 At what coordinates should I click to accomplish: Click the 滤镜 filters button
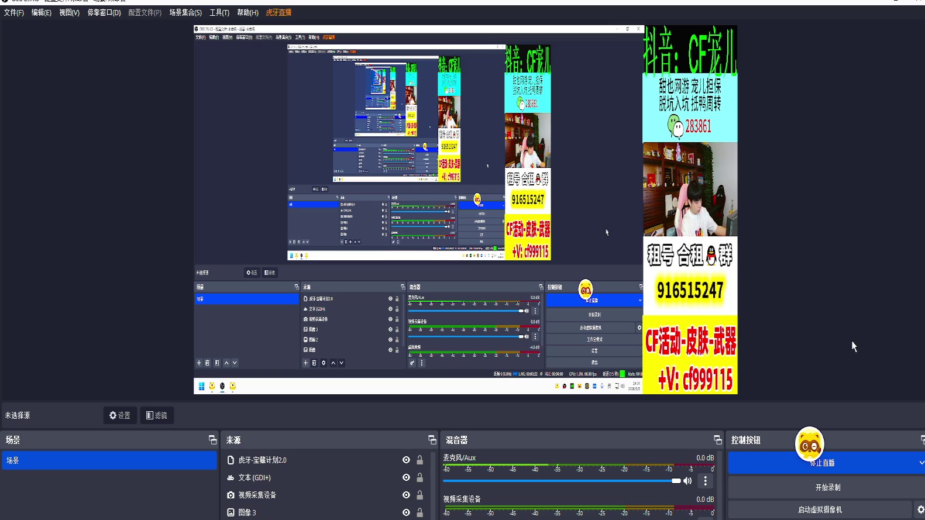[x=157, y=415]
